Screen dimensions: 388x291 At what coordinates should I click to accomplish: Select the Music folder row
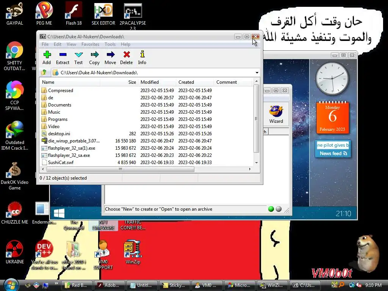click(x=147, y=112)
